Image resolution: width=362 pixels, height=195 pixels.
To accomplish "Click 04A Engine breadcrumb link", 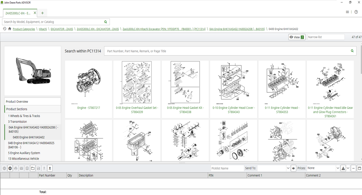I will [237, 29].
